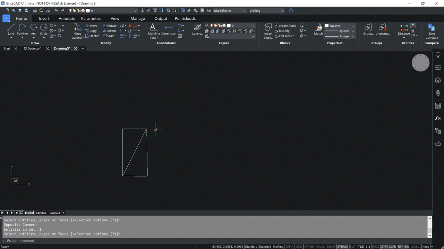Click the Blockify button
Screen dimensions: 444x249
[x=282, y=31]
